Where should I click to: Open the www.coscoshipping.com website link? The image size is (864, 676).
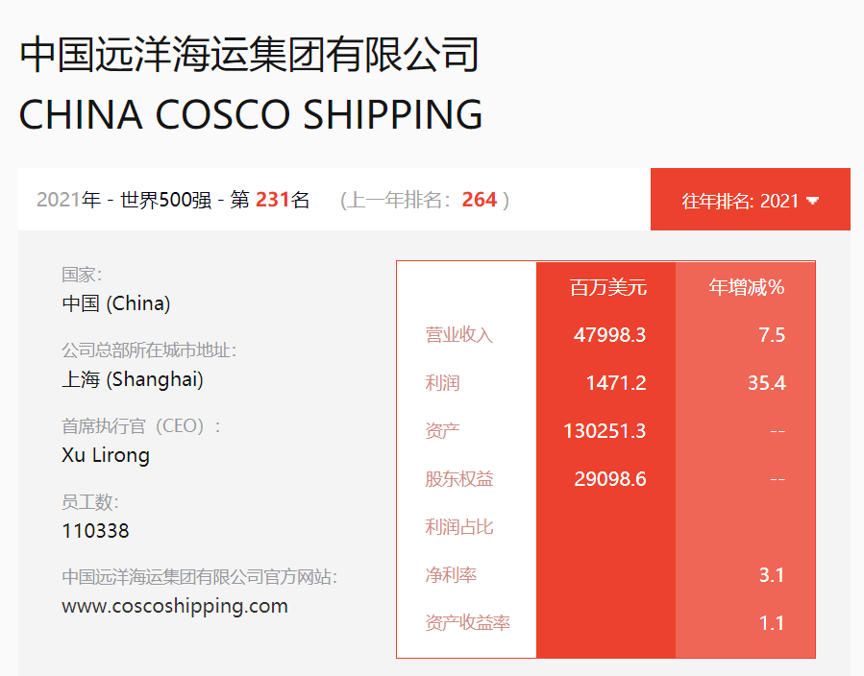(x=175, y=606)
